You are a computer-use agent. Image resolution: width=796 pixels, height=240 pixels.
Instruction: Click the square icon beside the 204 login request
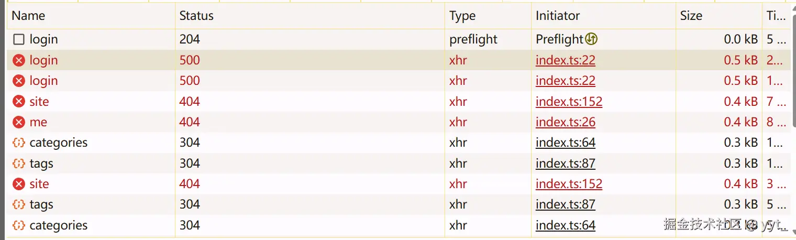click(x=19, y=39)
